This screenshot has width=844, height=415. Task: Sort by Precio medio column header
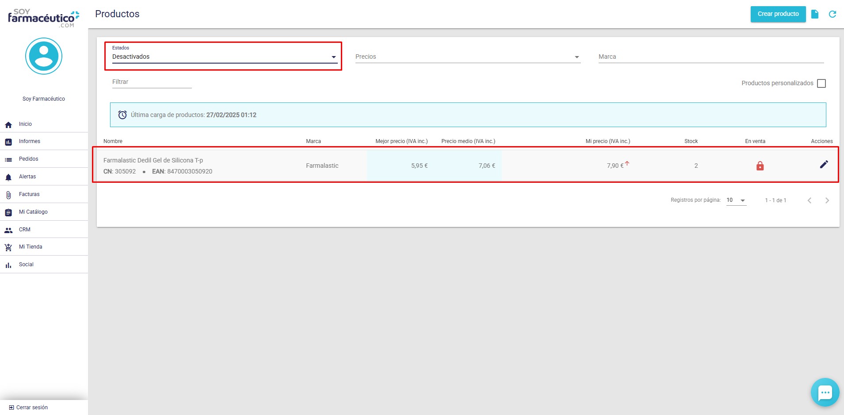click(x=468, y=141)
